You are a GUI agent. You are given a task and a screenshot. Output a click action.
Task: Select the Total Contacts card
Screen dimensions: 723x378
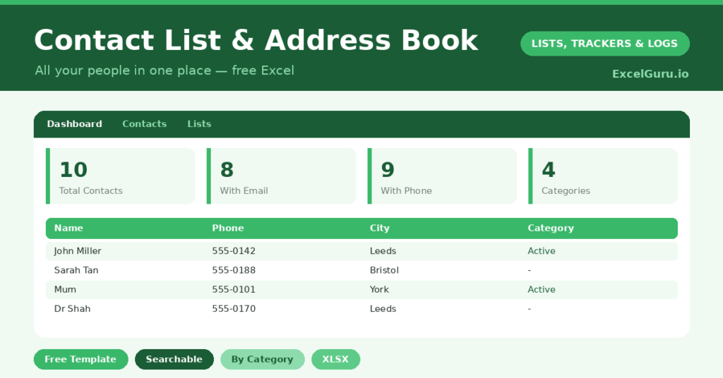[120, 176]
